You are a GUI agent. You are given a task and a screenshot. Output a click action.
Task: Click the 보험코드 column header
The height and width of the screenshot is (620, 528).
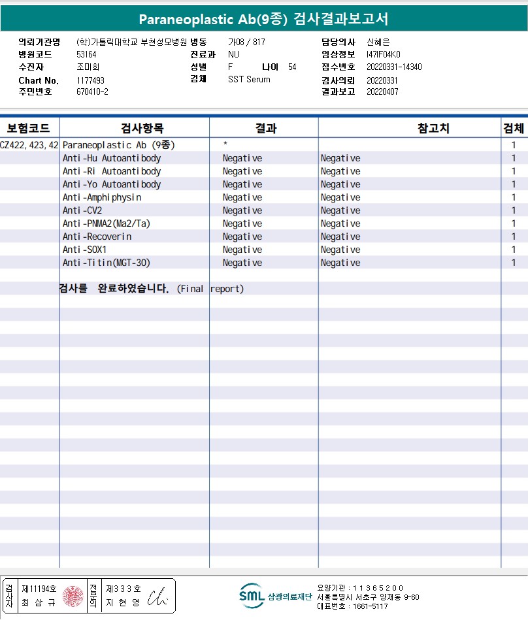click(x=28, y=128)
